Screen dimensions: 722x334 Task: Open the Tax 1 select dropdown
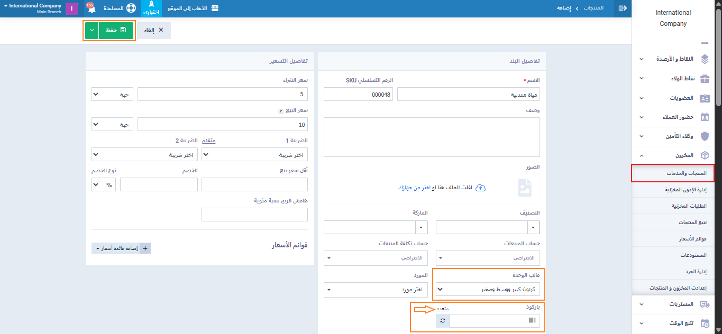tap(255, 155)
